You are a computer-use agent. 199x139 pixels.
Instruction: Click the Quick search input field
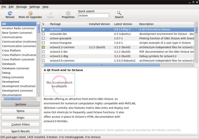click(94, 15)
